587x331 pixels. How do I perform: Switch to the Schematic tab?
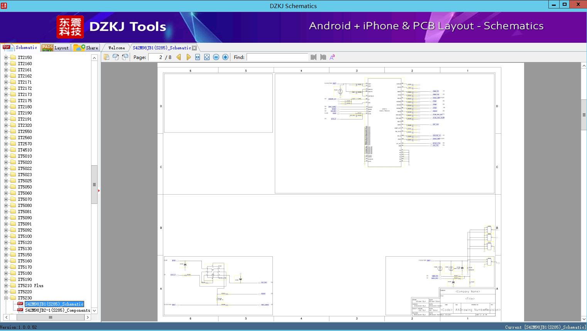(x=20, y=47)
